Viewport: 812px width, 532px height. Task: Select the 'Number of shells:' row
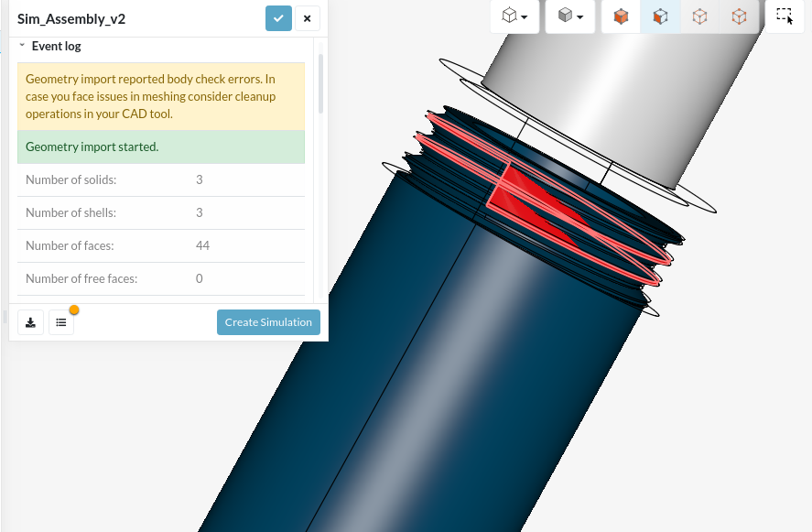pyautogui.click(x=161, y=213)
